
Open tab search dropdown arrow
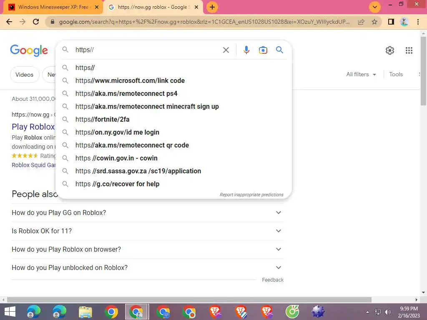coord(375,7)
